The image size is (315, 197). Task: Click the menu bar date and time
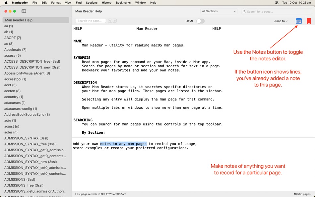296,3
